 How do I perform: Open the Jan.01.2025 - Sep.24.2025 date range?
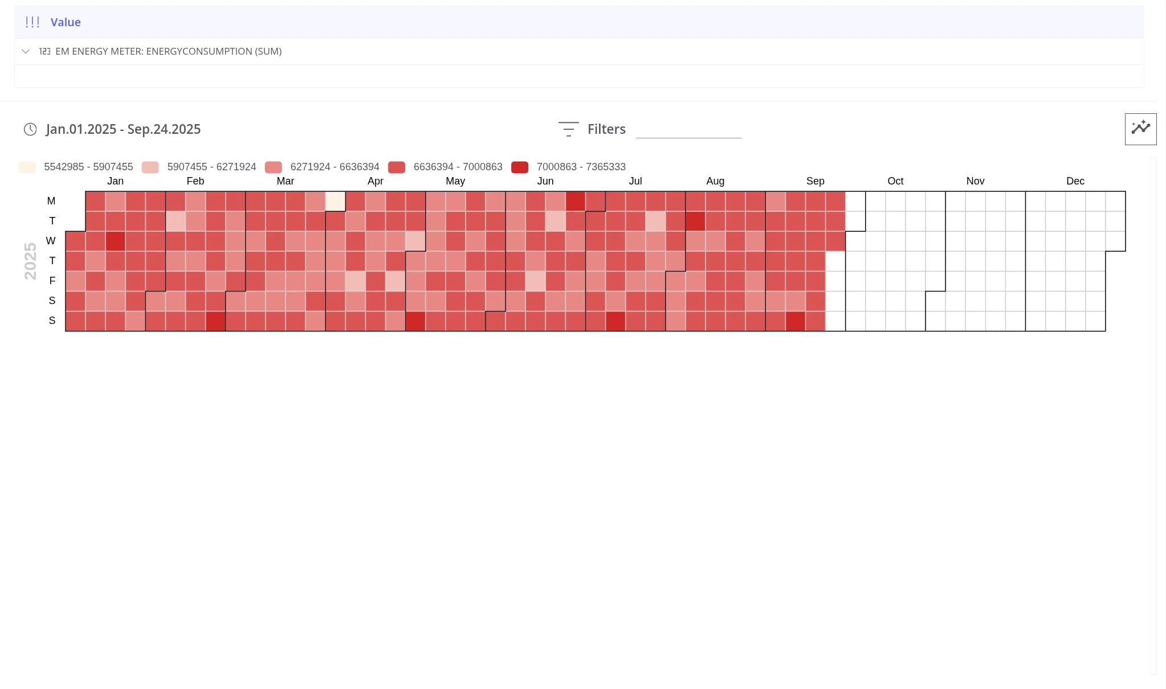(x=123, y=129)
